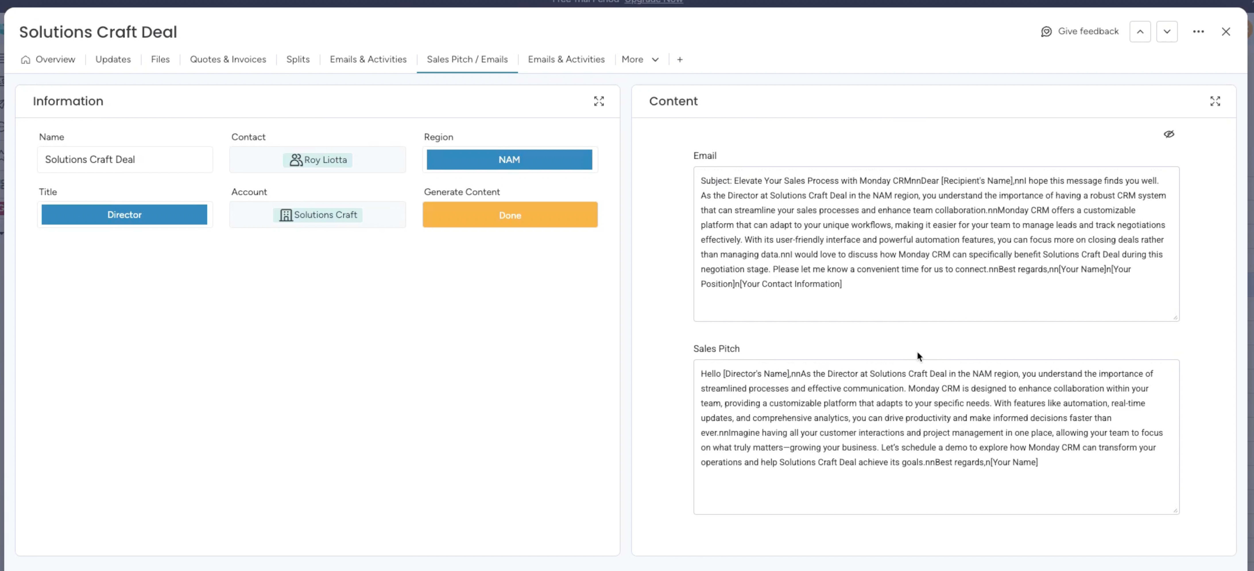Close the Solutions Craft Deal panel
The width and height of the screenshot is (1254, 571).
click(1226, 32)
